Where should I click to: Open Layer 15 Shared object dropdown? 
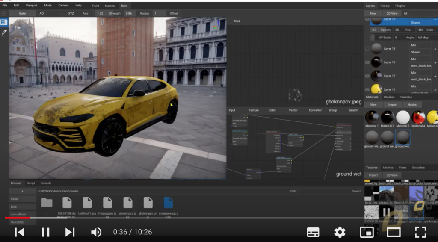click(x=421, y=23)
